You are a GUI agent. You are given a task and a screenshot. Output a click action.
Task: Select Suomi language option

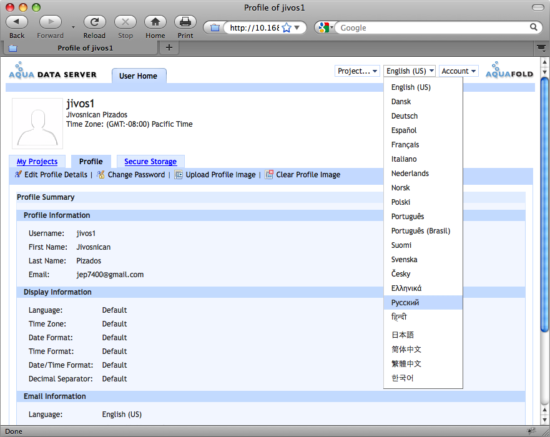click(423, 245)
